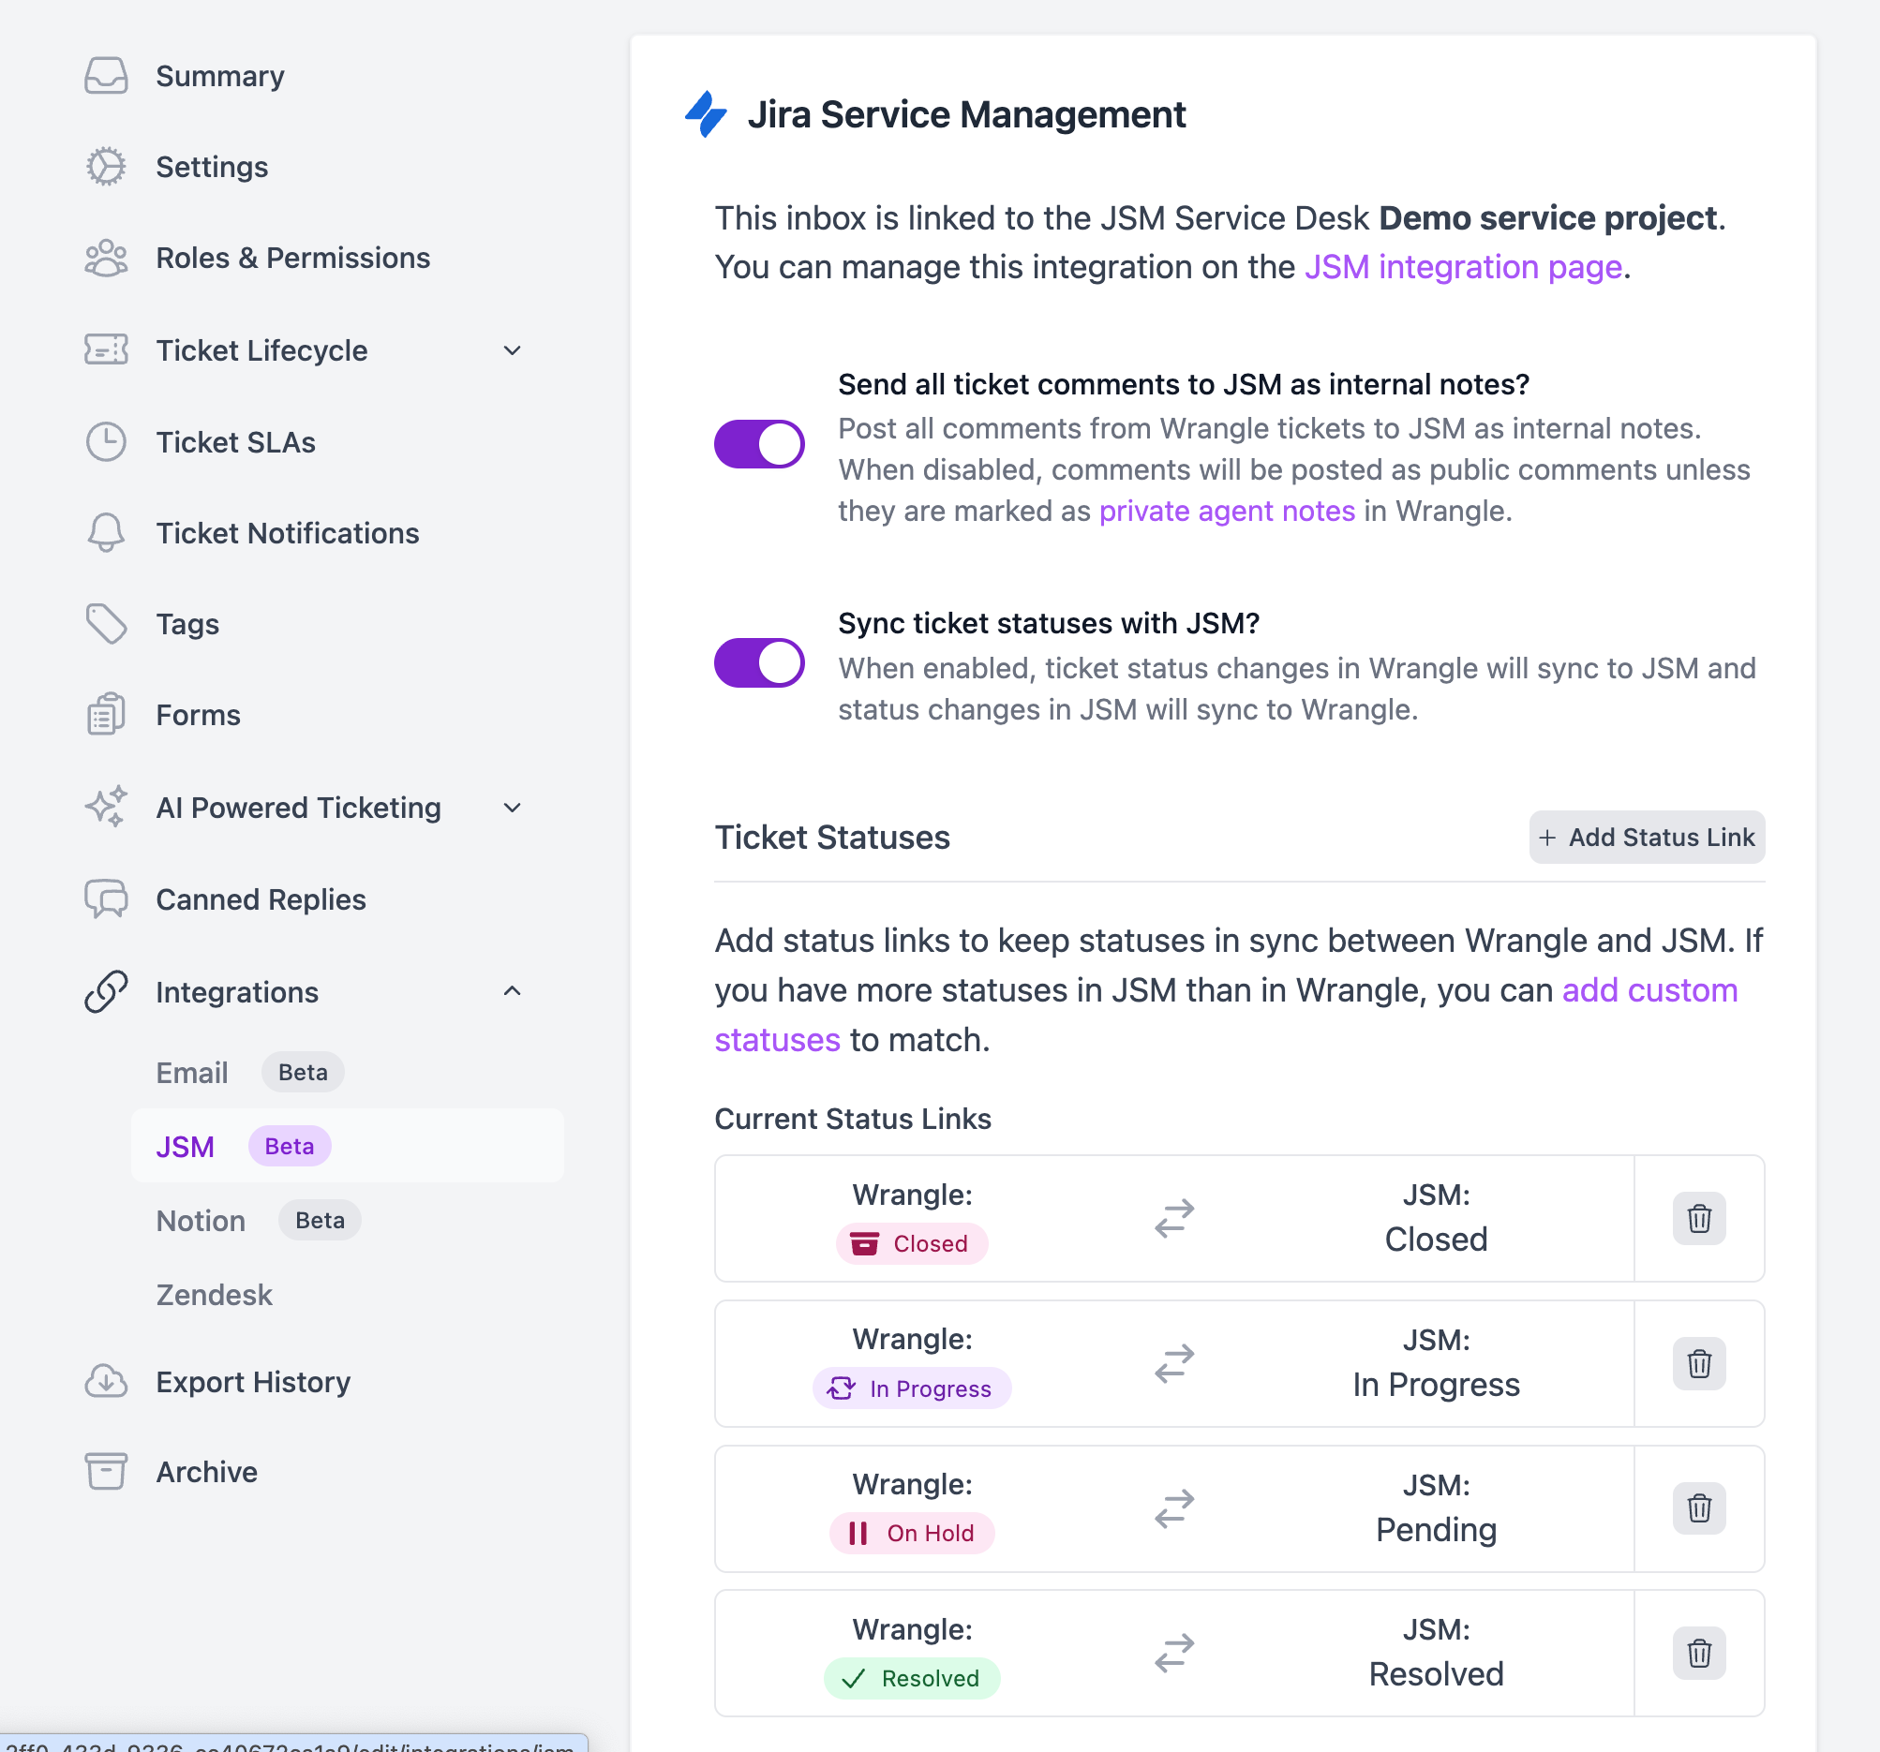Disable sending comments as internal notes
The height and width of the screenshot is (1752, 1880).
pos(758,444)
